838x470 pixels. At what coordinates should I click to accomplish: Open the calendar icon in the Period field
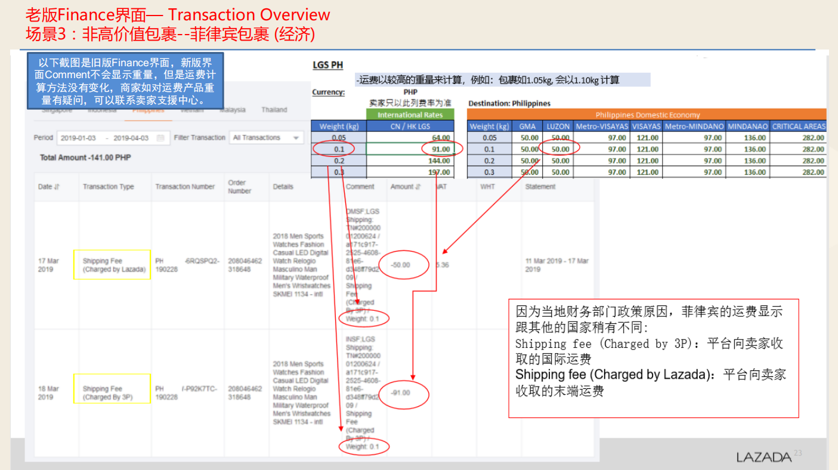(x=160, y=138)
